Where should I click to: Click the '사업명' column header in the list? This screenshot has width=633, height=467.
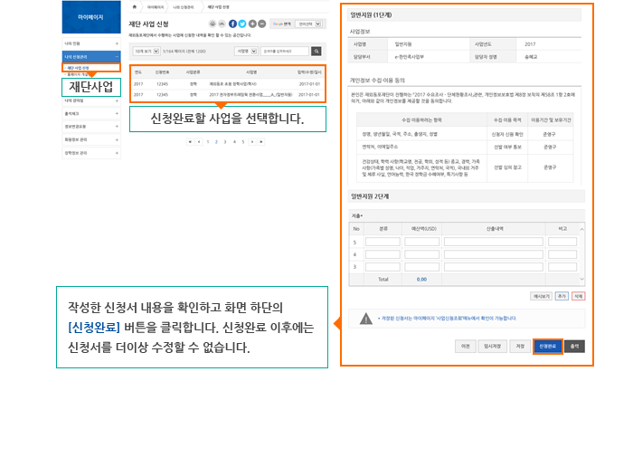(251, 72)
